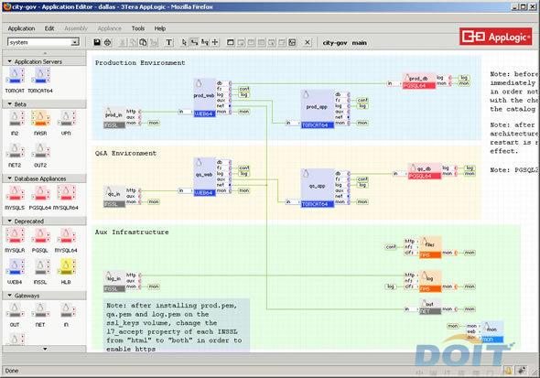
Task: Select the qa_db appliance on canvas
Action: click(425, 171)
